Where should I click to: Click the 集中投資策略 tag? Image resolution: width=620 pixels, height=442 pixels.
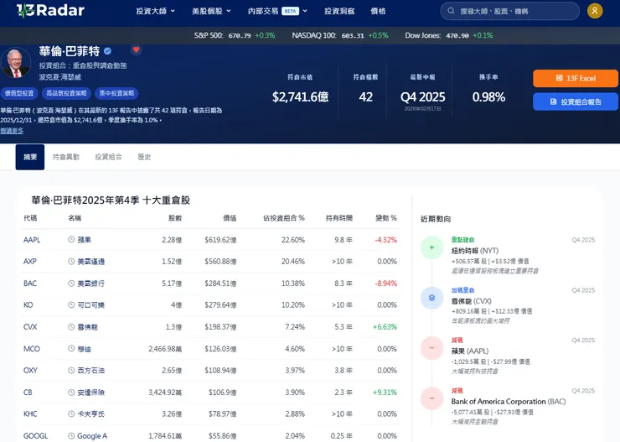[x=116, y=93]
